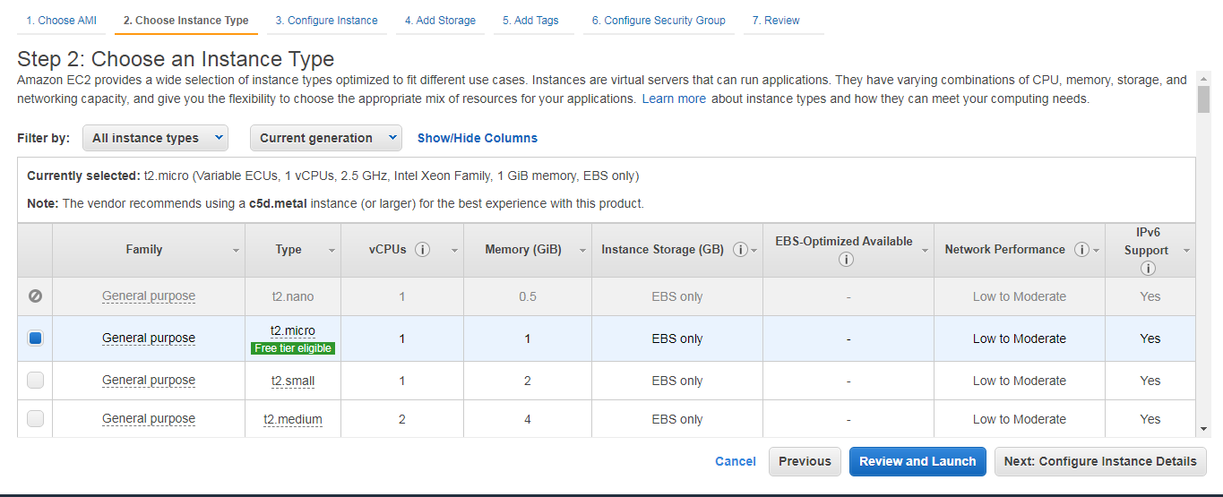Click the EBS-Optimized Available info icon
This screenshot has width=1223, height=497.
[847, 260]
